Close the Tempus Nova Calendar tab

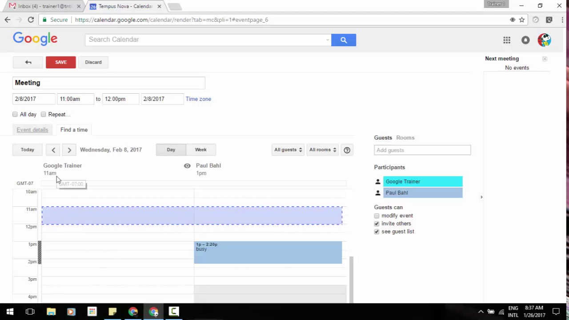(159, 6)
